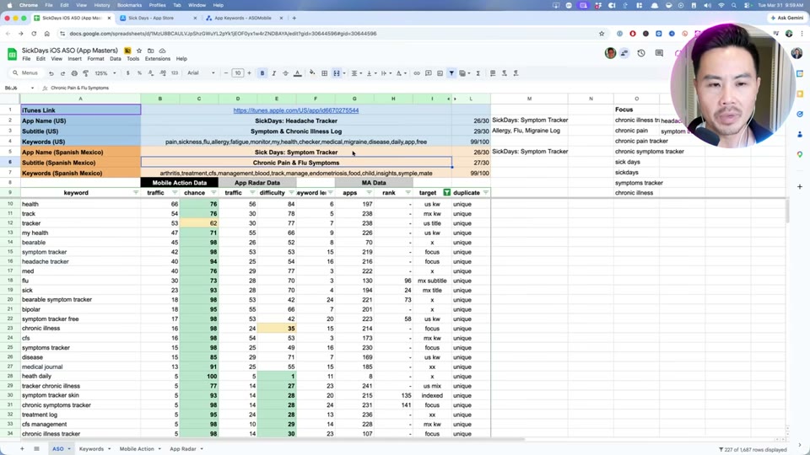Open horizontal align dropdown
Image resolution: width=810 pixels, height=455 pixels.
click(356, 73)
